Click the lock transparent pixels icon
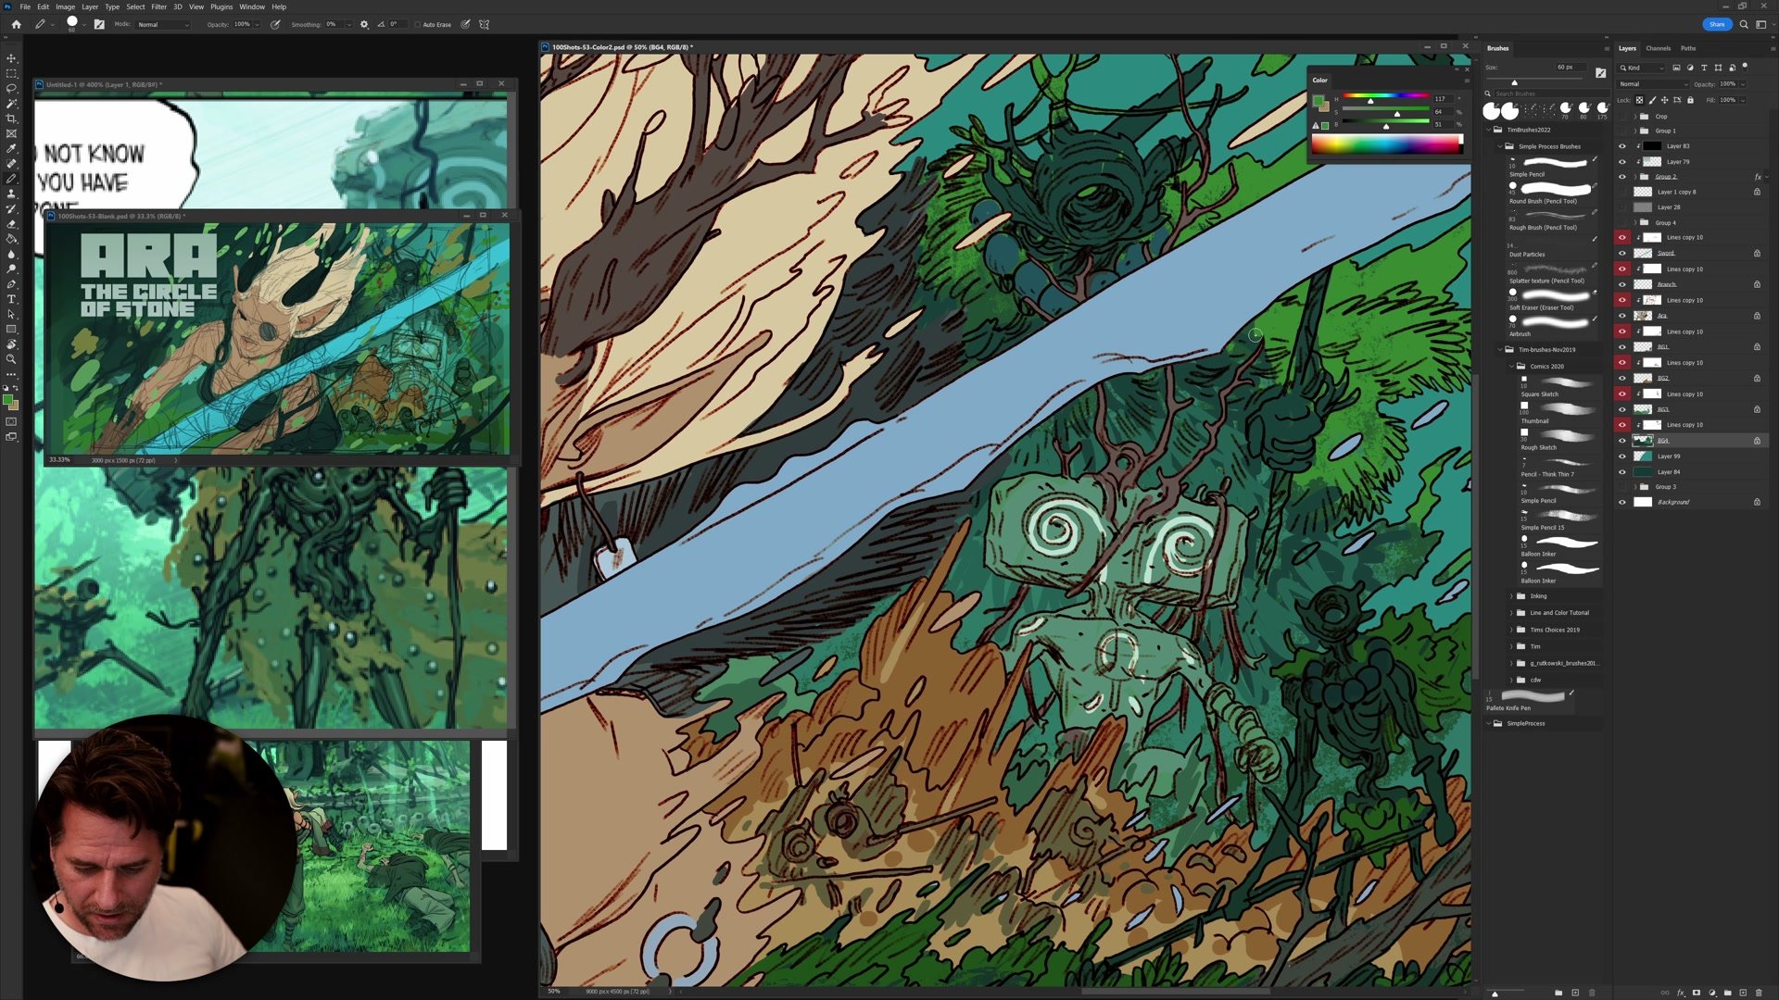Screen dimensions: 1779x1000 click(1639, 100)
